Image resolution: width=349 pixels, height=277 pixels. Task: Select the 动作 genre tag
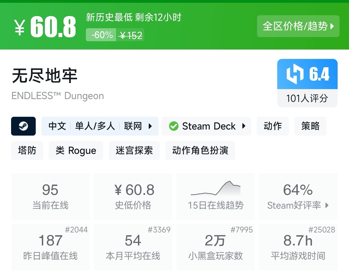click(x=273, y=126)
